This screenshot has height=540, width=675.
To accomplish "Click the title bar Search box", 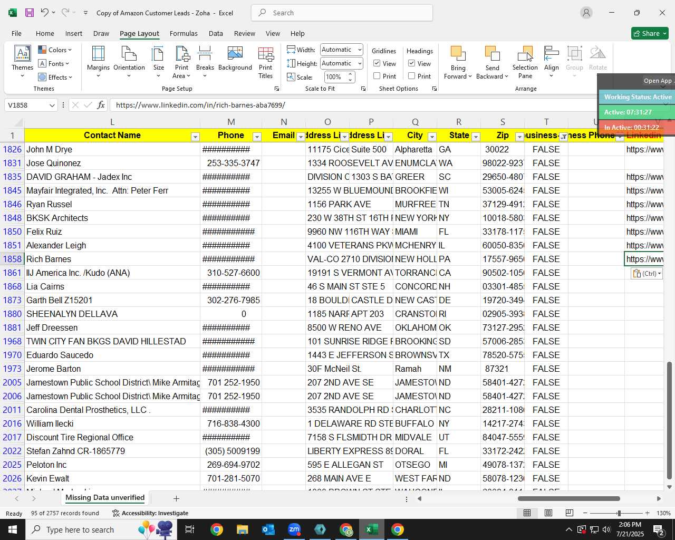I will [342, 13].
